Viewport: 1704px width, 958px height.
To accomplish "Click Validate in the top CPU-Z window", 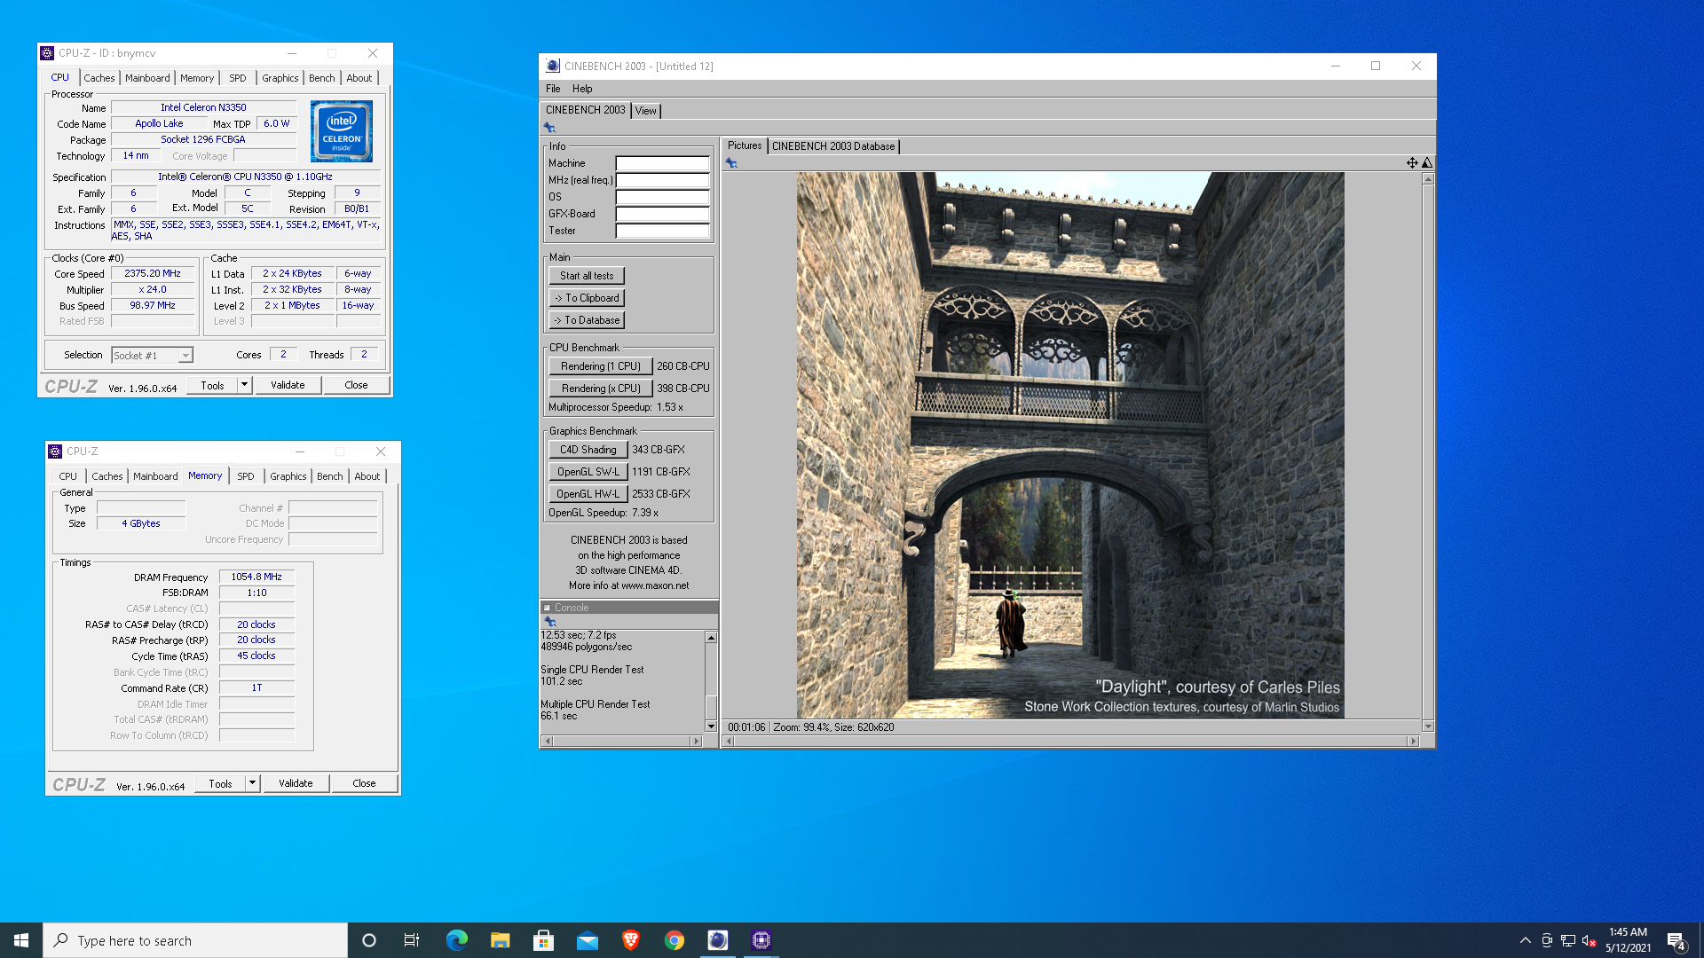I will (x=288, y=385).
